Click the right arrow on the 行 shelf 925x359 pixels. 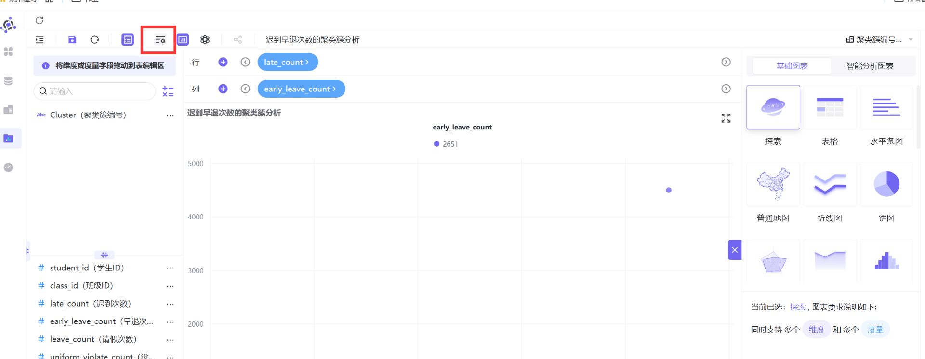tap(726, 62)
